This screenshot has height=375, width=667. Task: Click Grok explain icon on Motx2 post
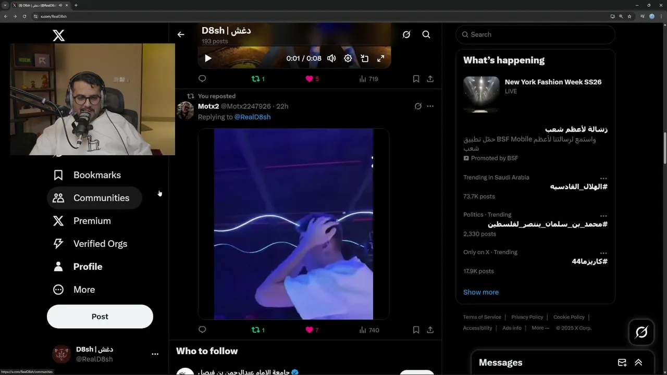tap(418, 106)
